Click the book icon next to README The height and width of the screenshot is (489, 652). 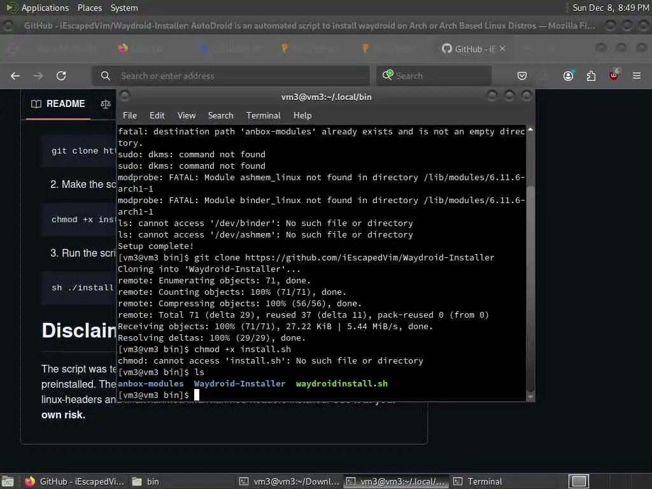[x=36, y=104]
